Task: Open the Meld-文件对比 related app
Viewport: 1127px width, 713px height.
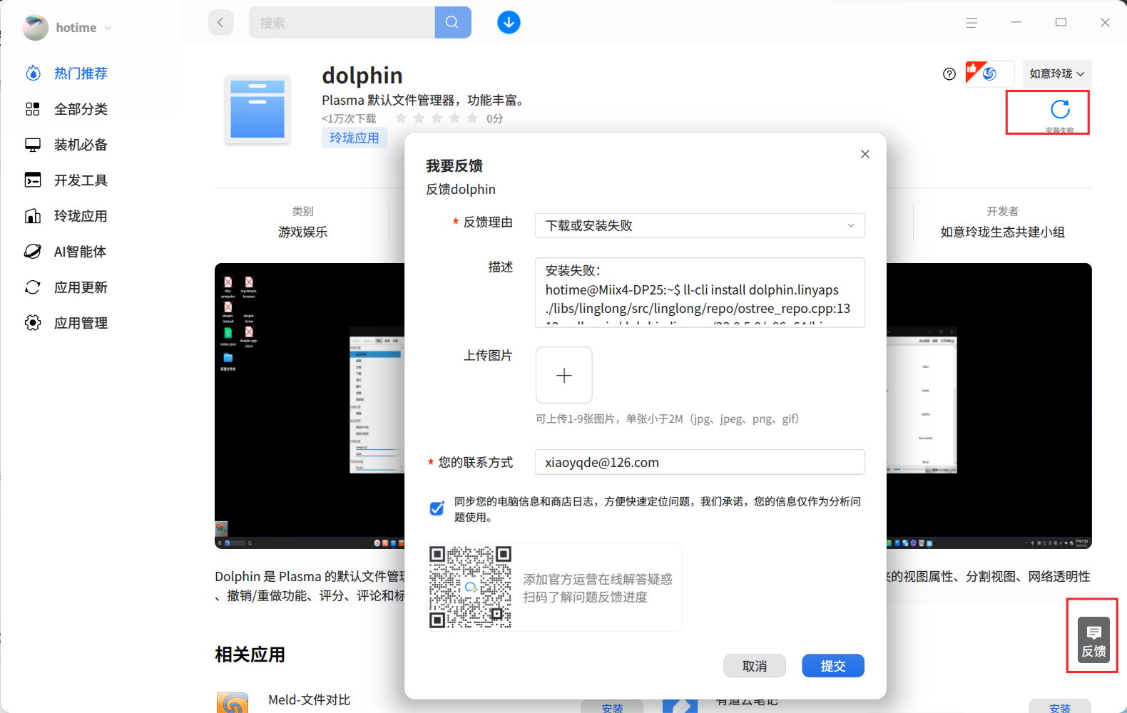Action: [310, 700]
